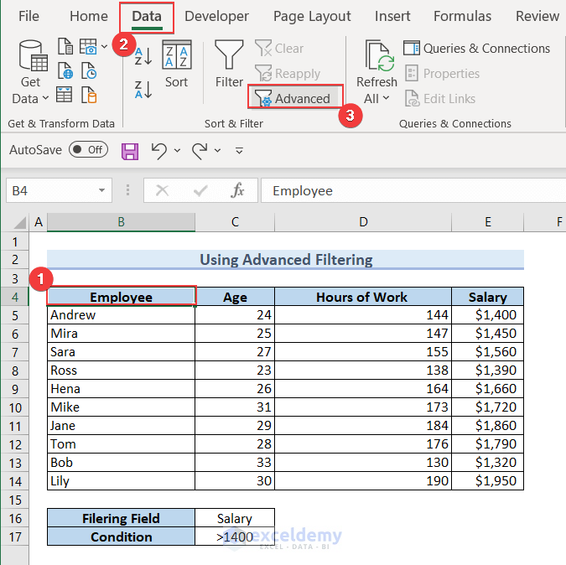Viewport: 566px width, 565px height.
Task: Expand the Customize Quick Access Toolbar menu
Action: pyautogui.click(x=239, y=151)
